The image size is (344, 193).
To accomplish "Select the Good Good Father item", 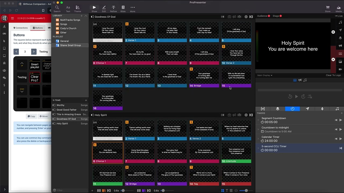I will pyautogui.click(x=70, y=110).
